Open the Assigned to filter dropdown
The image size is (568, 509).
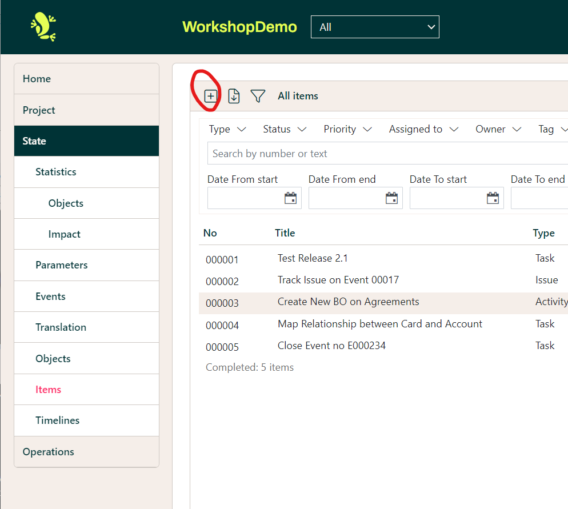[x=423, y=129]
